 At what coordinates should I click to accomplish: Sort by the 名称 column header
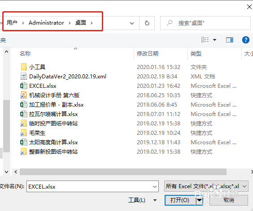25,53
